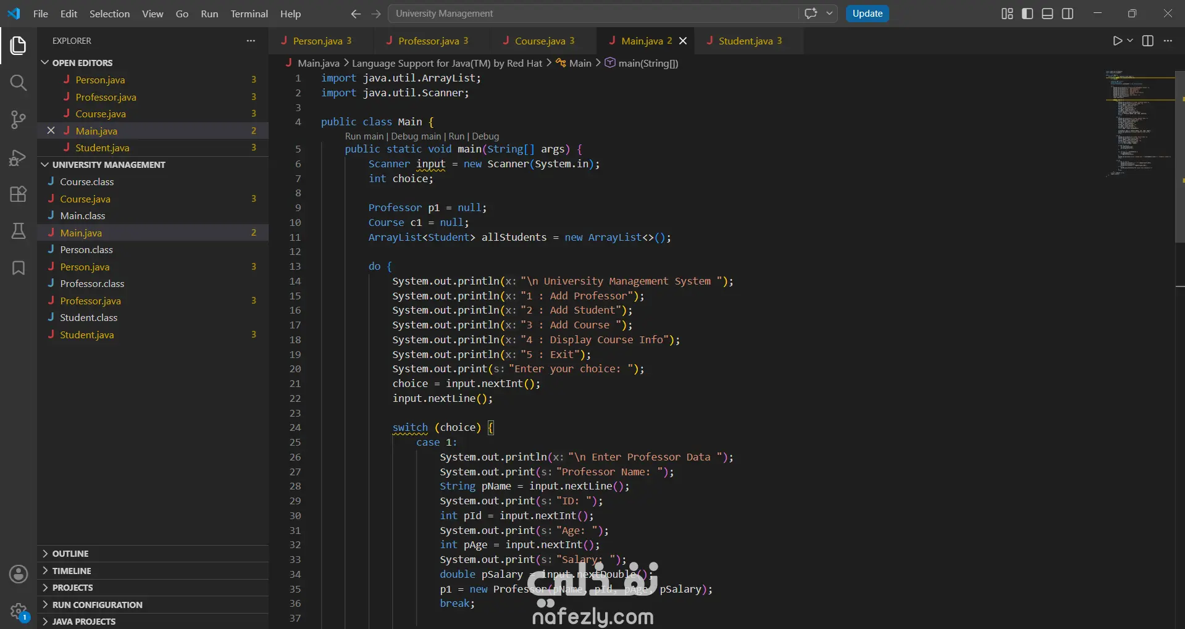Switch to the Course.java tab
This screenshot has height=629, width=1185.
544,41
